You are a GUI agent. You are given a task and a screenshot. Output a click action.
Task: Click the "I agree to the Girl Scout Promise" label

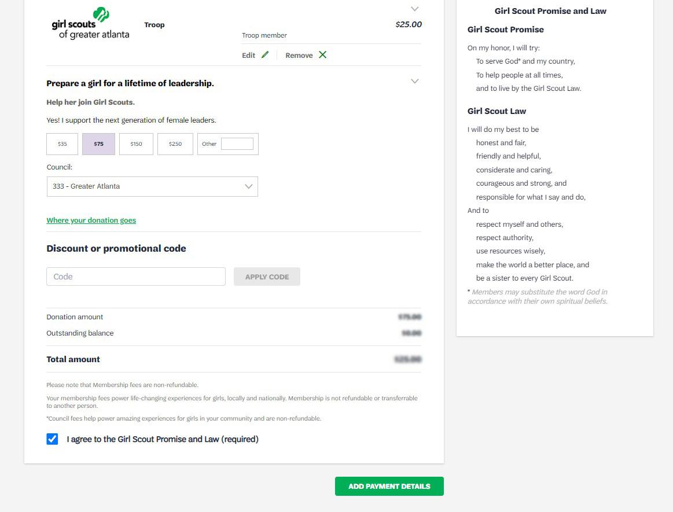tap(163, 439)
